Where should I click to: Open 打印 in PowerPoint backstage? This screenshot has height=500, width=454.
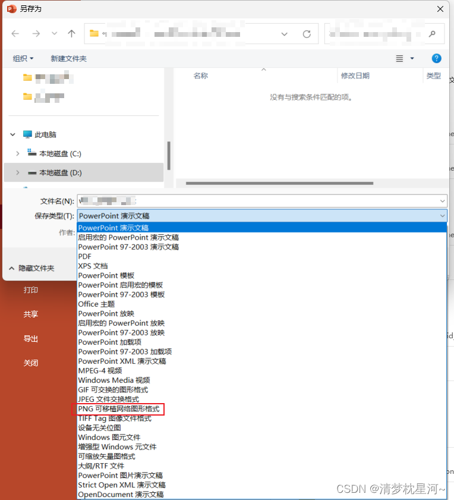(31, 290)
